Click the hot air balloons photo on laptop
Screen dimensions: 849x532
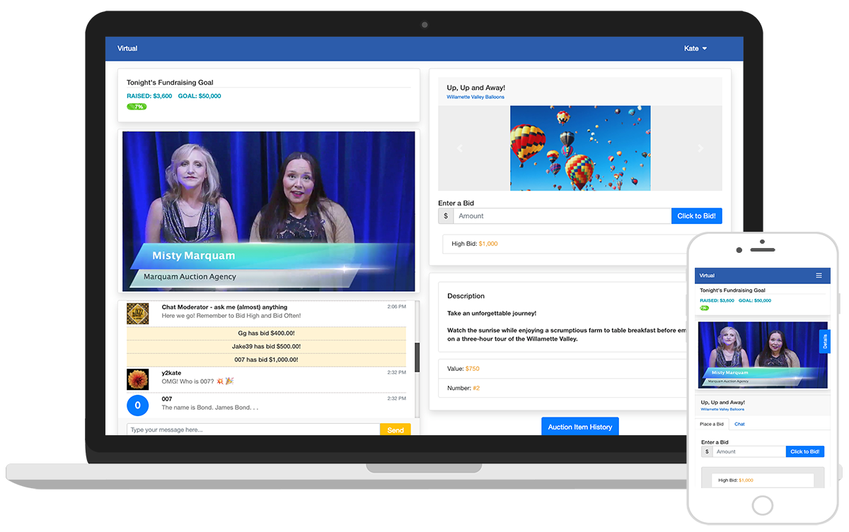(580, 148)
